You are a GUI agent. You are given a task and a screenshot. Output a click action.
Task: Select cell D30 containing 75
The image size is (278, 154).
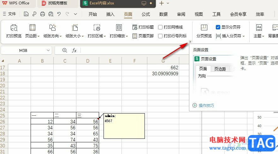pos(88,146)
